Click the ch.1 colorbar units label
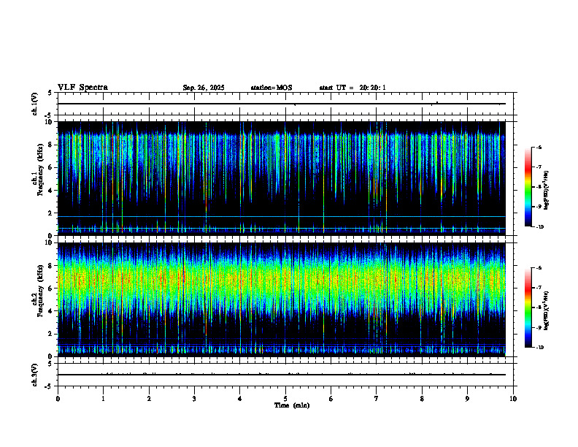Screen dimensions: 578x447 (547, 190)
